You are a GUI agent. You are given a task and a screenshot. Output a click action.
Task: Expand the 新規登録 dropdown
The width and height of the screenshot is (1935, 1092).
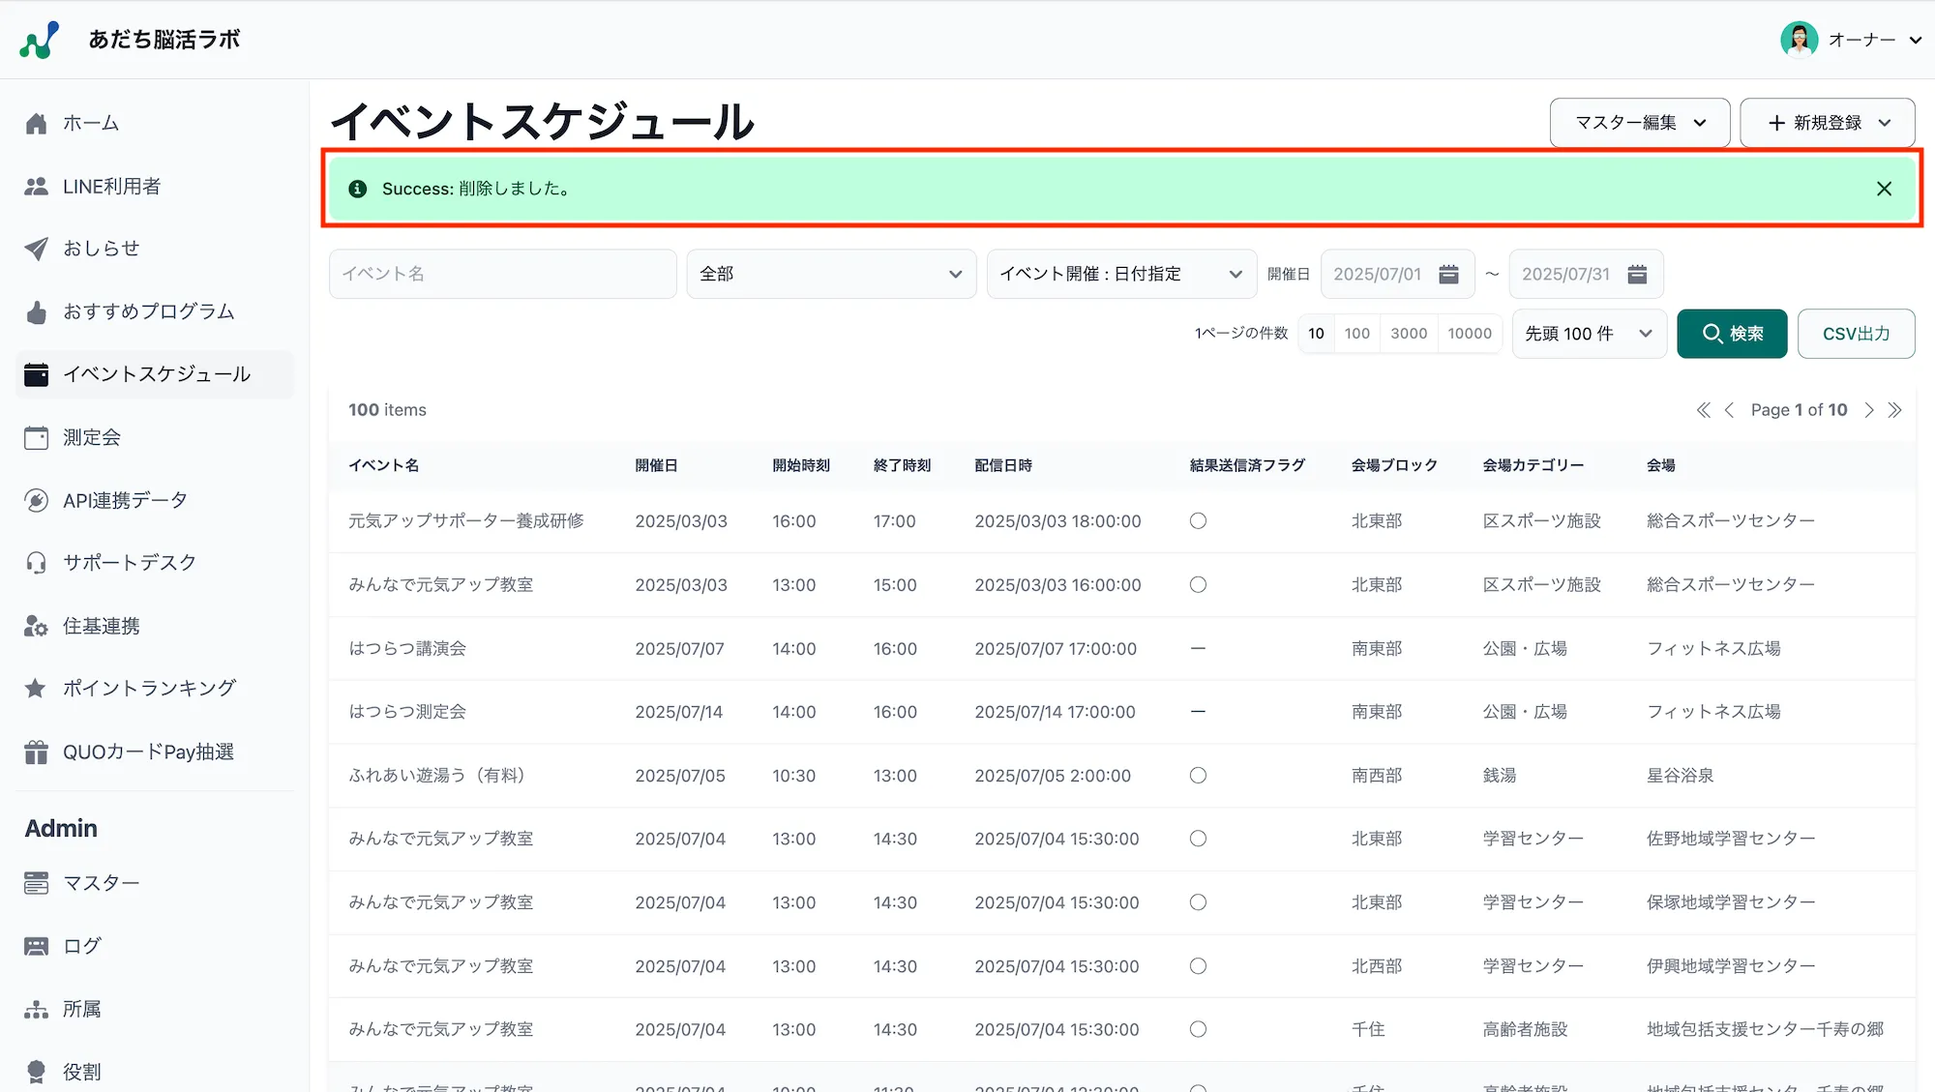tap(1827, 123)
